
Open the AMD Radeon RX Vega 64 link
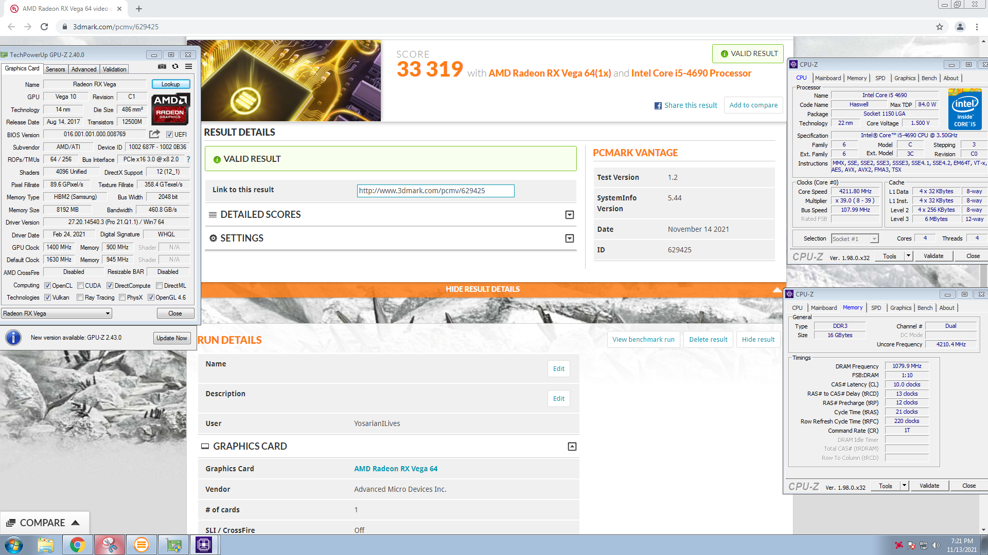[395, 469]
